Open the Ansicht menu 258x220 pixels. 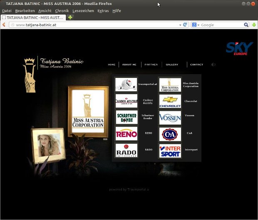tap(45, 11)
